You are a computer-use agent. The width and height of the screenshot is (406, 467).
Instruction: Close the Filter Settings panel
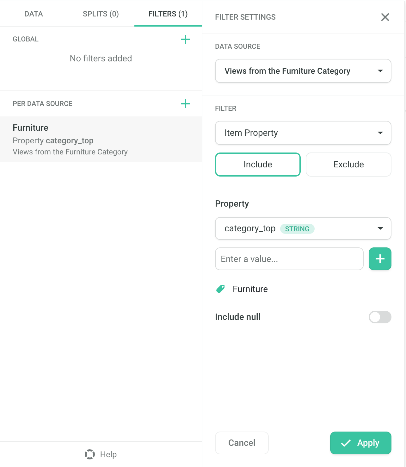tap(385, 17)
